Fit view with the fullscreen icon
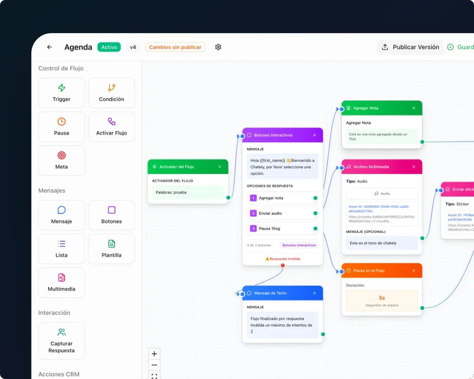 pyautogui.click(x=154, y=375)
